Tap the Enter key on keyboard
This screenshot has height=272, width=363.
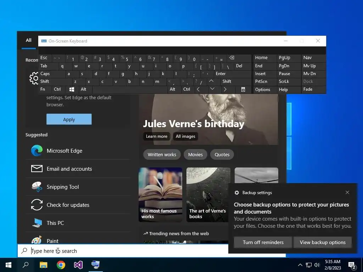point(233,74)
